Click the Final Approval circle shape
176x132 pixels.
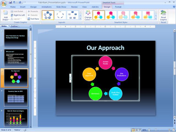tap(89, 74)
